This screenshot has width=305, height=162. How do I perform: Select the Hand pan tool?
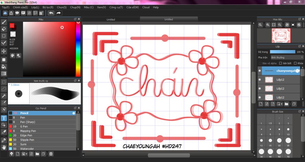coord(4,147)
